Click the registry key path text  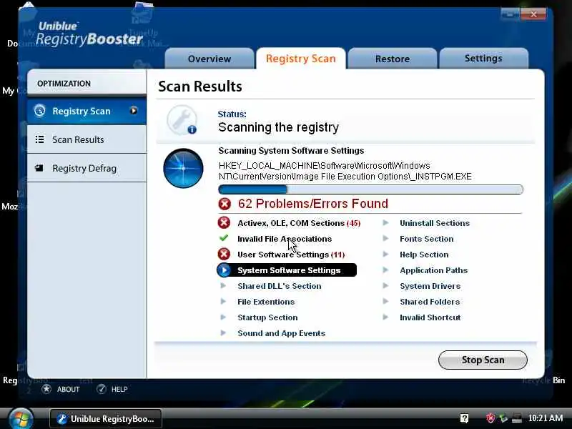345,171
